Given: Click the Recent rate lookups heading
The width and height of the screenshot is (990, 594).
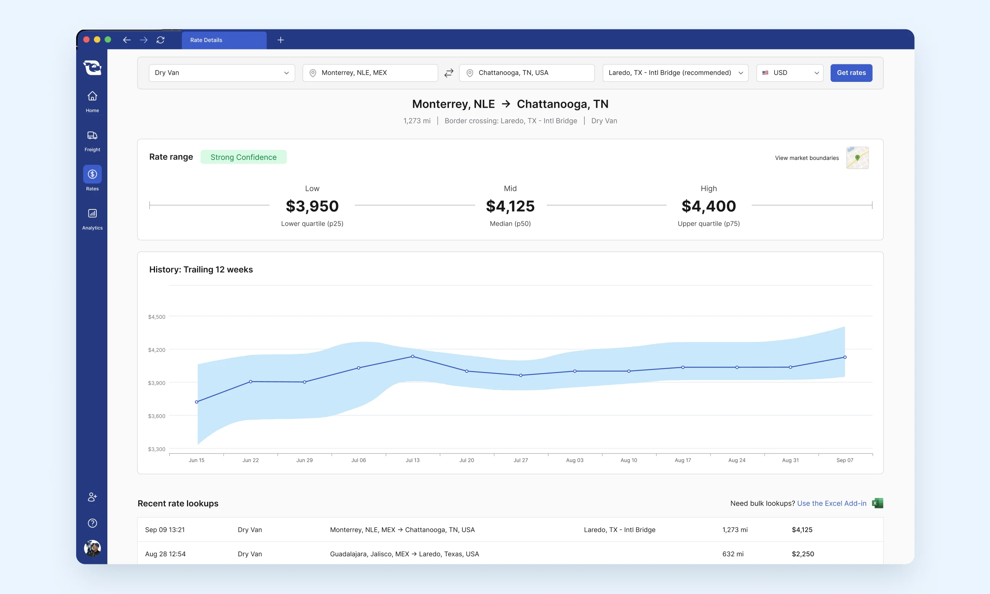Looking at the screenshot, I should point(178,503).
